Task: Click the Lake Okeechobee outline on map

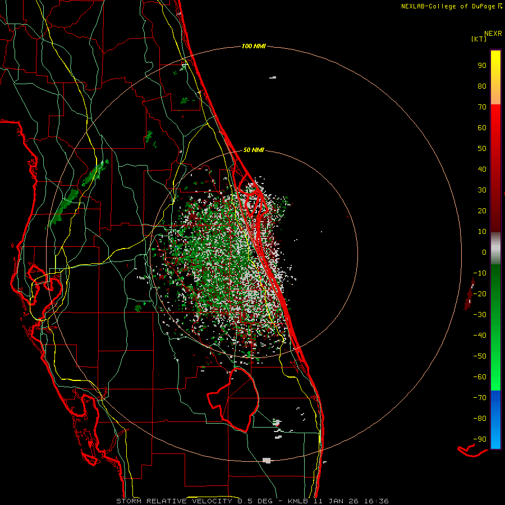Action: tap(233, 400)
